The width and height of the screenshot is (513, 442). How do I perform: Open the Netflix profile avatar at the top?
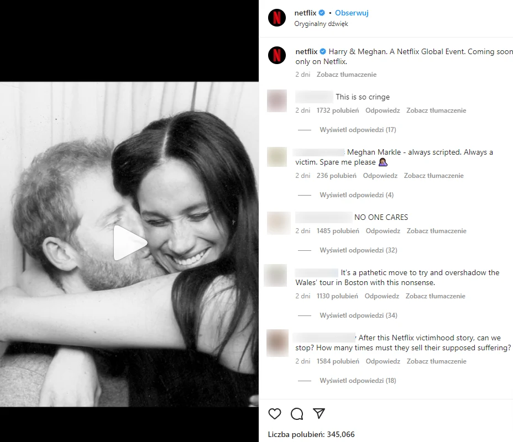[277, 17]
